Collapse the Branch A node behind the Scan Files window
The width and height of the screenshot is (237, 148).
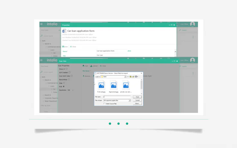coord(43,80)
